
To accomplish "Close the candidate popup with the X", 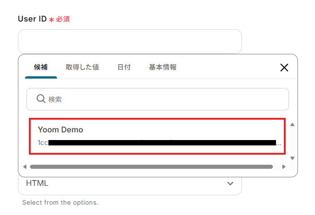I will pyautogui.click(x=284, y=67).
